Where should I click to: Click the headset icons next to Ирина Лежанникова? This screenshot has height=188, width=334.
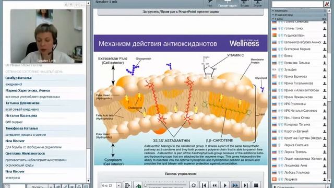click(281, 97)
